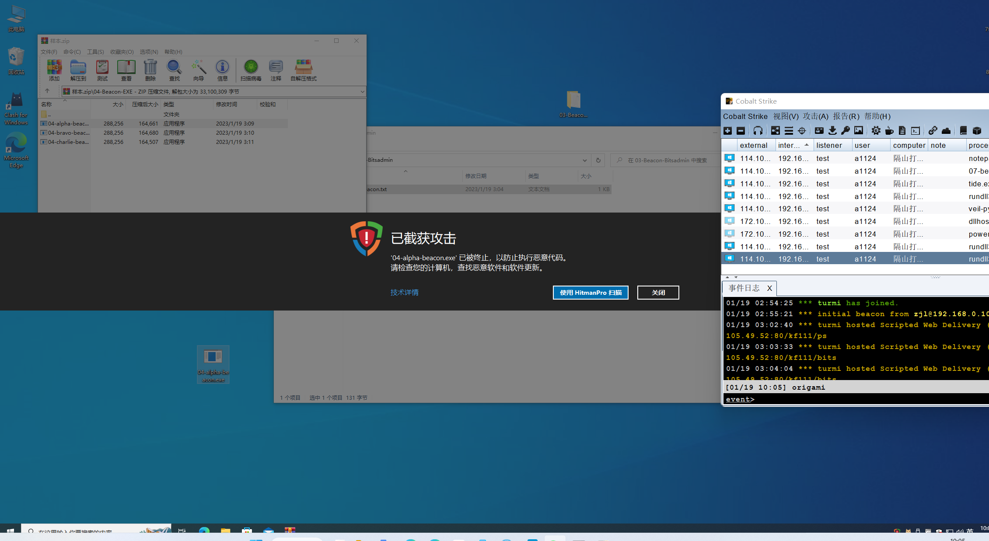Select 04-bravo-beacon file row in WinRAR
Viewport: 989px width, 541px height.
click(69, 133)
